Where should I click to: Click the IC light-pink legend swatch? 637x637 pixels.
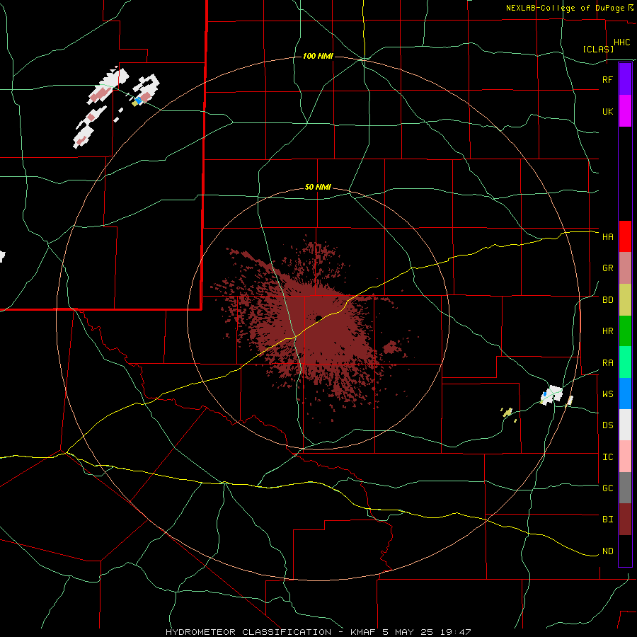point(625,457)
